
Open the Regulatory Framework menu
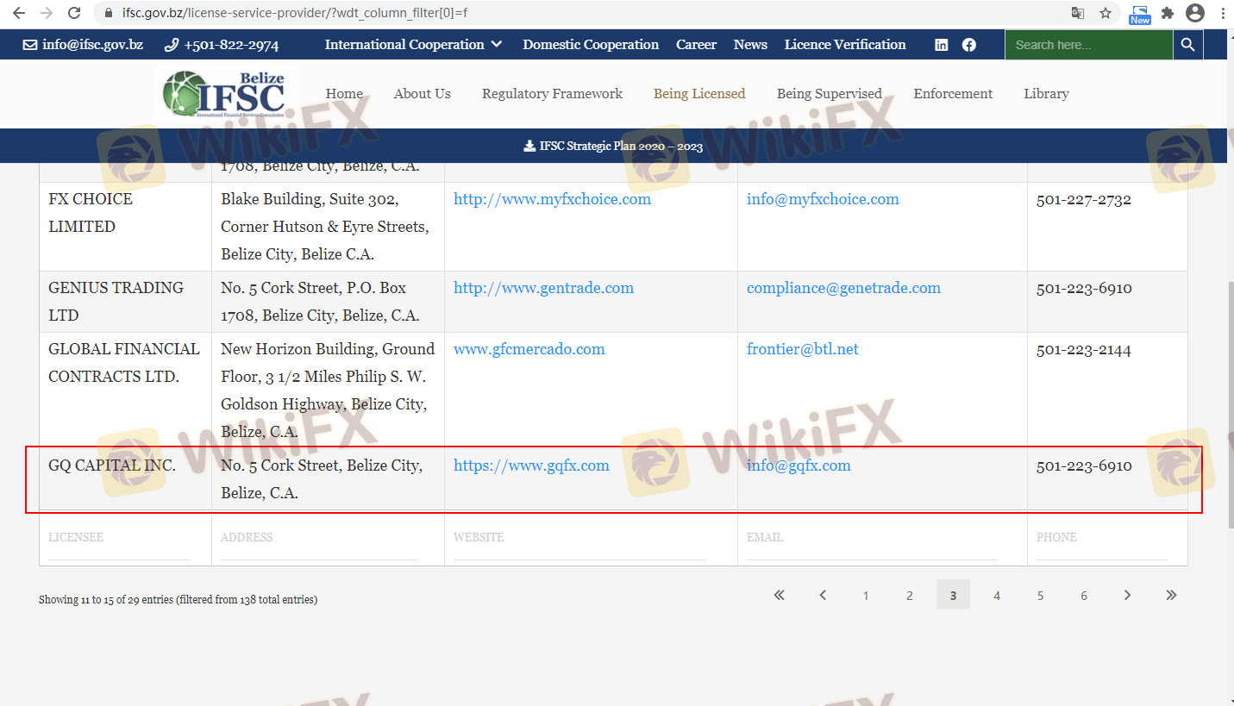point(552,94)
